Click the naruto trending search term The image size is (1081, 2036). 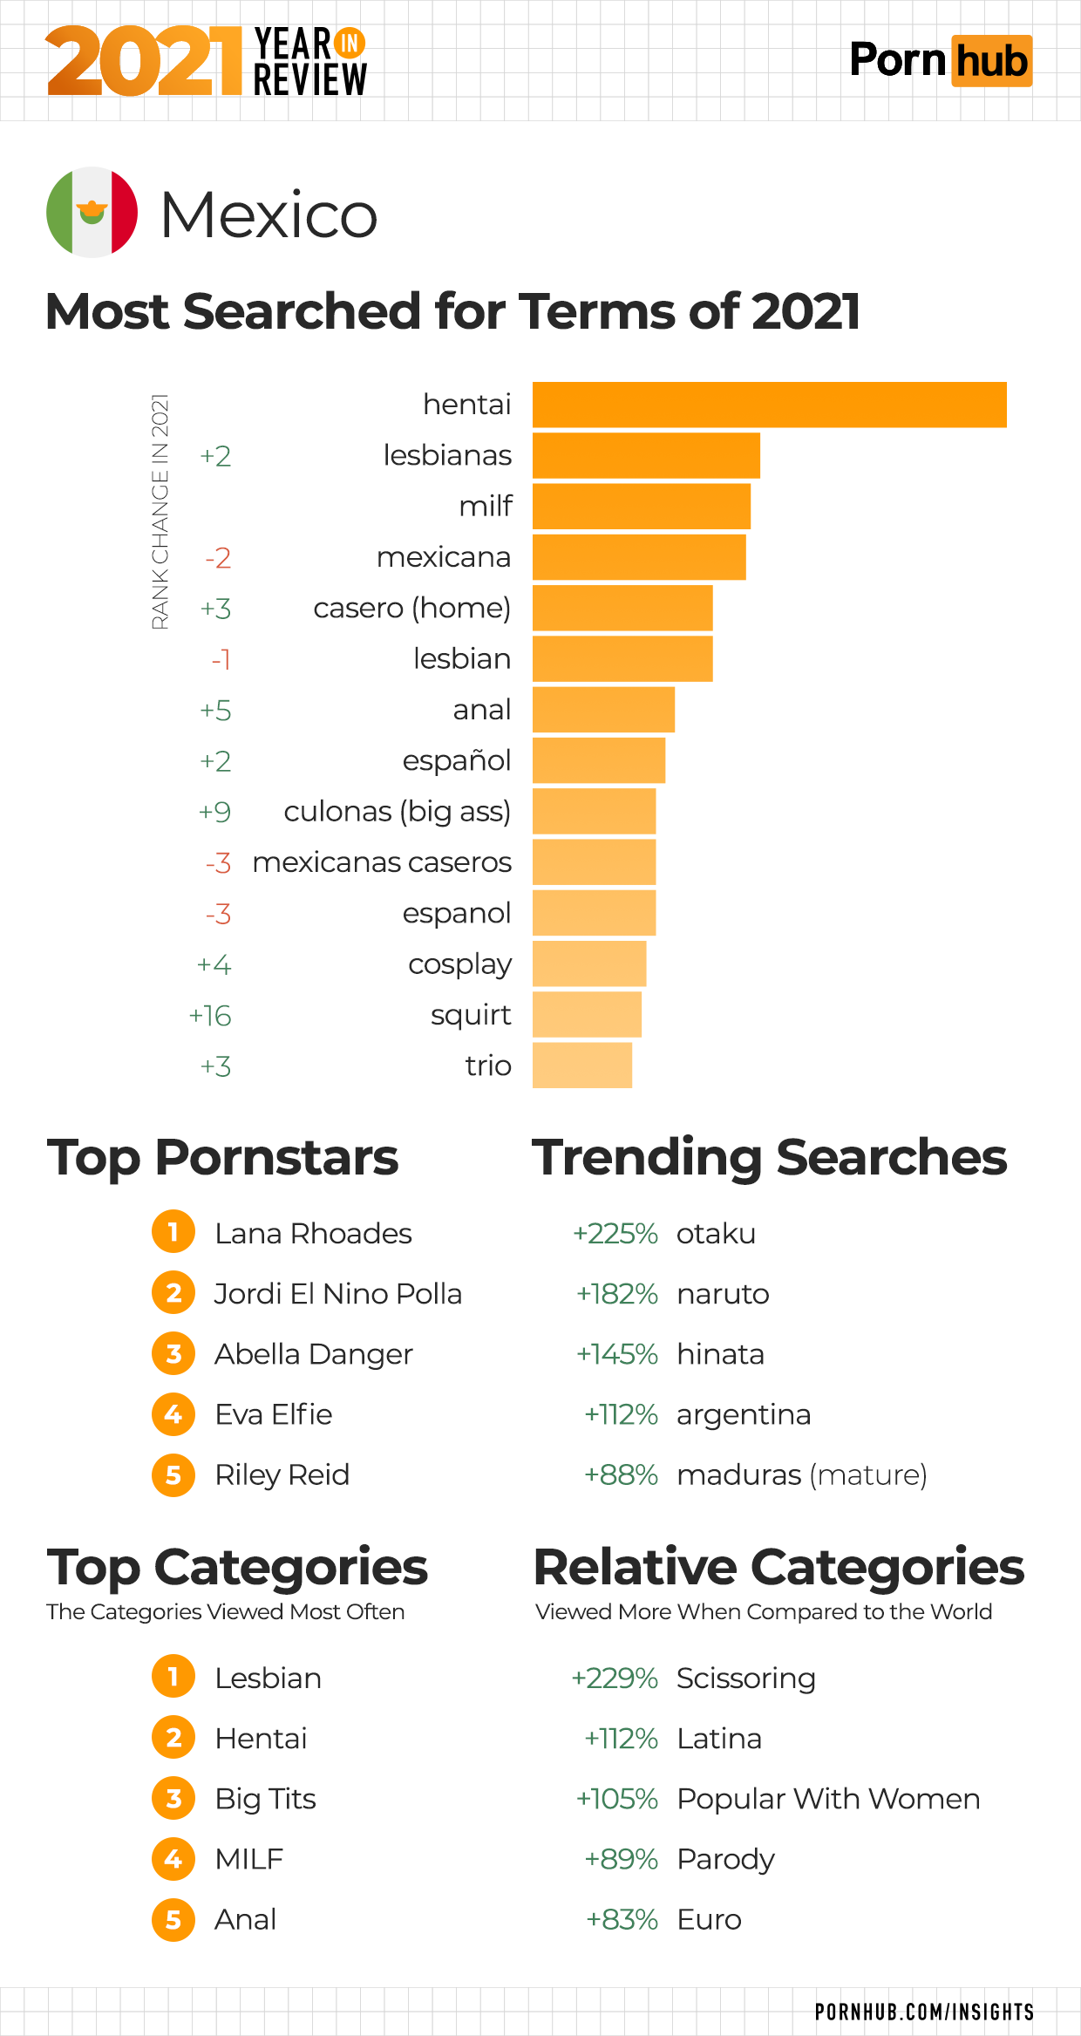point(723,1294)
